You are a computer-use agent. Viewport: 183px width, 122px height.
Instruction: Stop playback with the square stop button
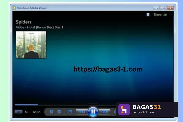[x=70, y=112]
